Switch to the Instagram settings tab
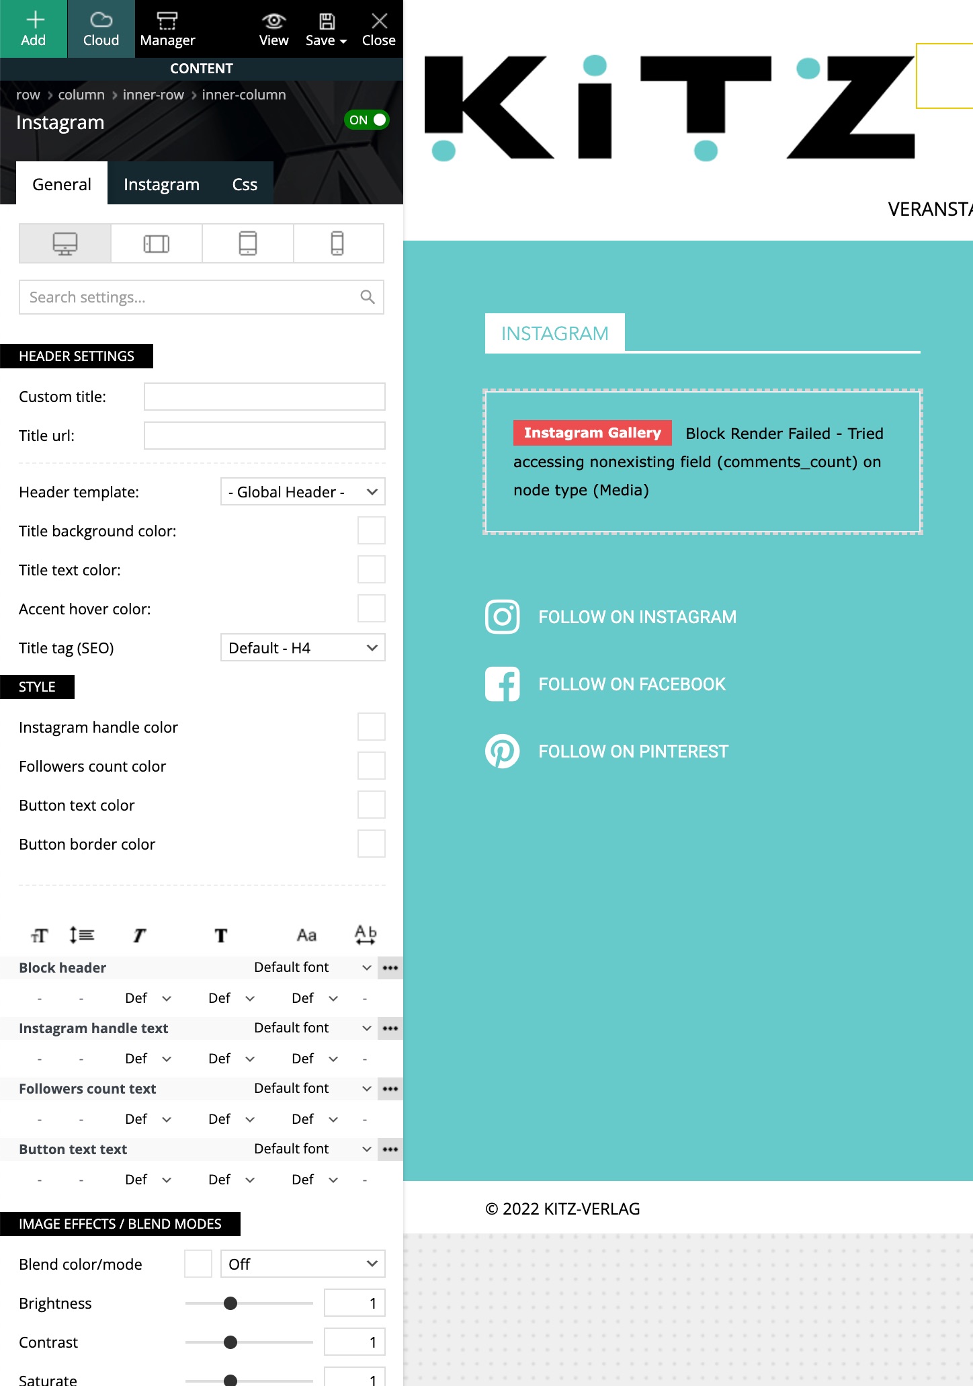 pos(161,184)
